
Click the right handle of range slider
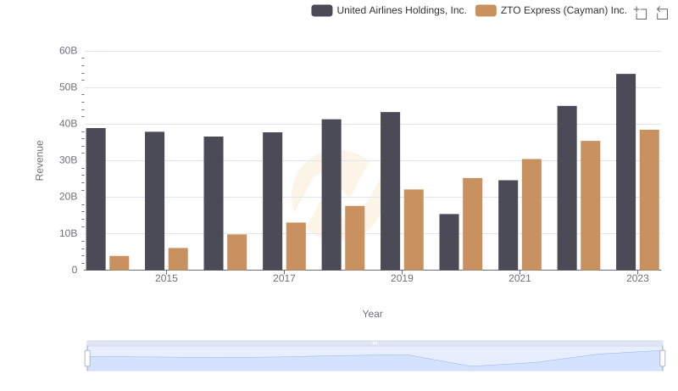pyautogui.click(x=662, y=359)
